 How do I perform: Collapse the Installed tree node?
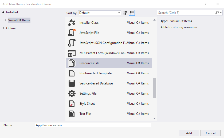coord(3,12)
